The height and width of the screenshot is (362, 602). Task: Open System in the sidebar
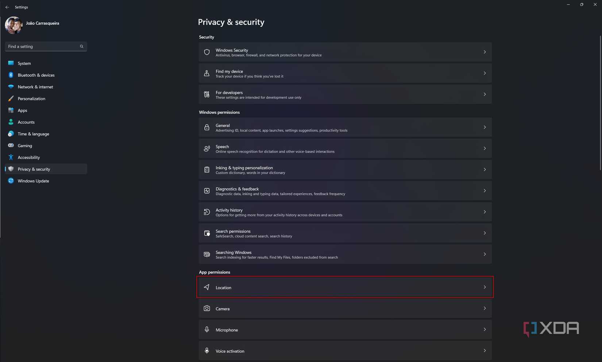(x=24, y=63)
